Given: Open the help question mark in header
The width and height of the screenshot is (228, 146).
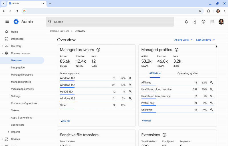Looking at the screenshot, I should click(203, 22).
